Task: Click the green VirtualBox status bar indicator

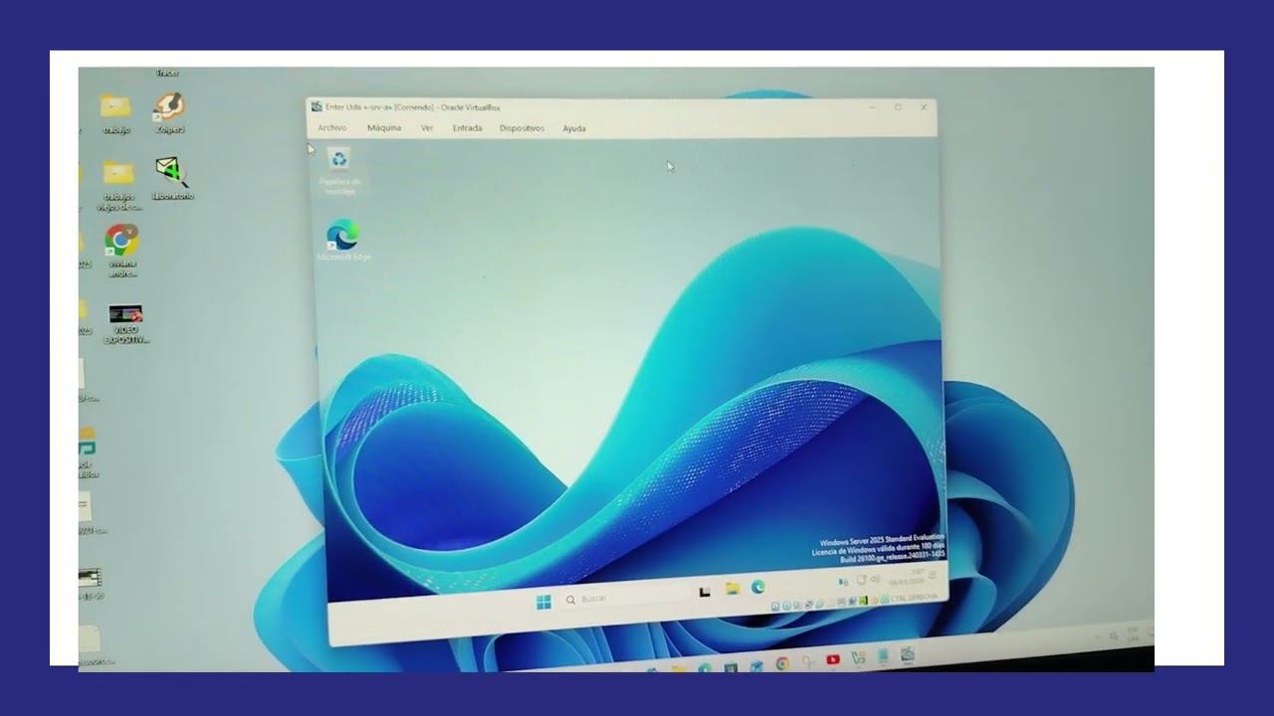Action: 863,600
